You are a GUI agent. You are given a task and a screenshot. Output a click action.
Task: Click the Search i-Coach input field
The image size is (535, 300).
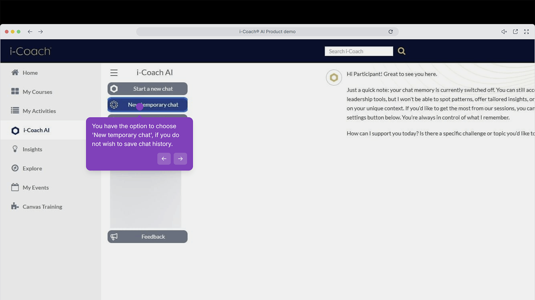click(x=359, y=51)
